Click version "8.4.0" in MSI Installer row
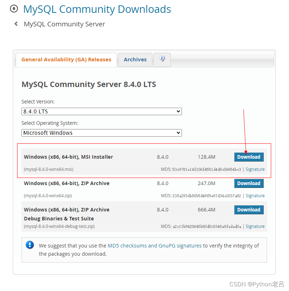The width and height of the screenshot is (289, 291). pos(162,157)
